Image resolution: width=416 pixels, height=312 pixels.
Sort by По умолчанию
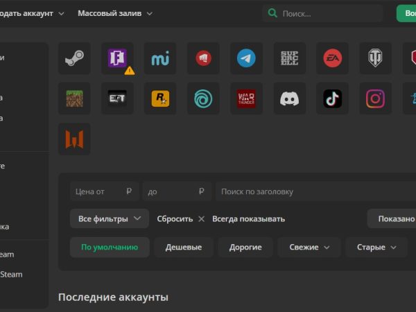pyautogui.click(x=110, y=248)
